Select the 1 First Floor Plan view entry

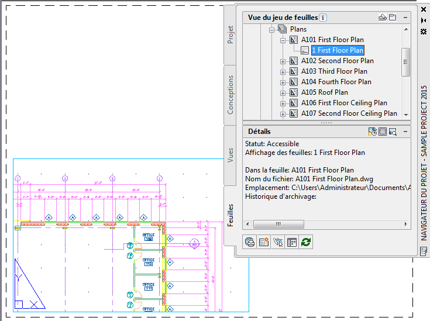(338, 50)
